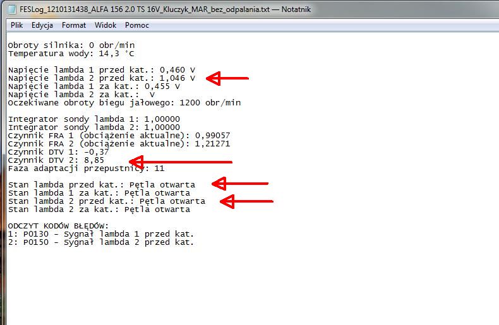Click line 'Napięcie lambda 2 za kat.: V'
The image size is (499, 325).
pyautogui.click(x=81, y=95)
